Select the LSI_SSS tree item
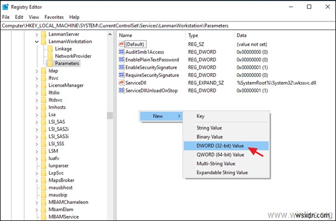The height and width of the screenshot is (221, 336). point(56,143)
